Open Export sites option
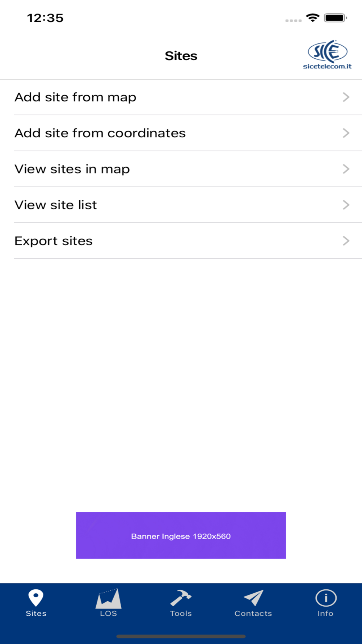This screenshot has width=362, height=644. tap(54, 241)
